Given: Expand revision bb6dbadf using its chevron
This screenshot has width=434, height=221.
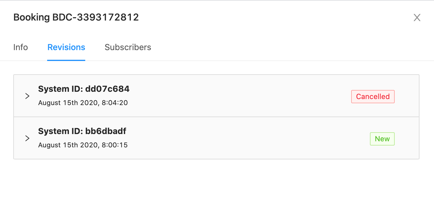Looking at the screenshot, I should 27,138.
